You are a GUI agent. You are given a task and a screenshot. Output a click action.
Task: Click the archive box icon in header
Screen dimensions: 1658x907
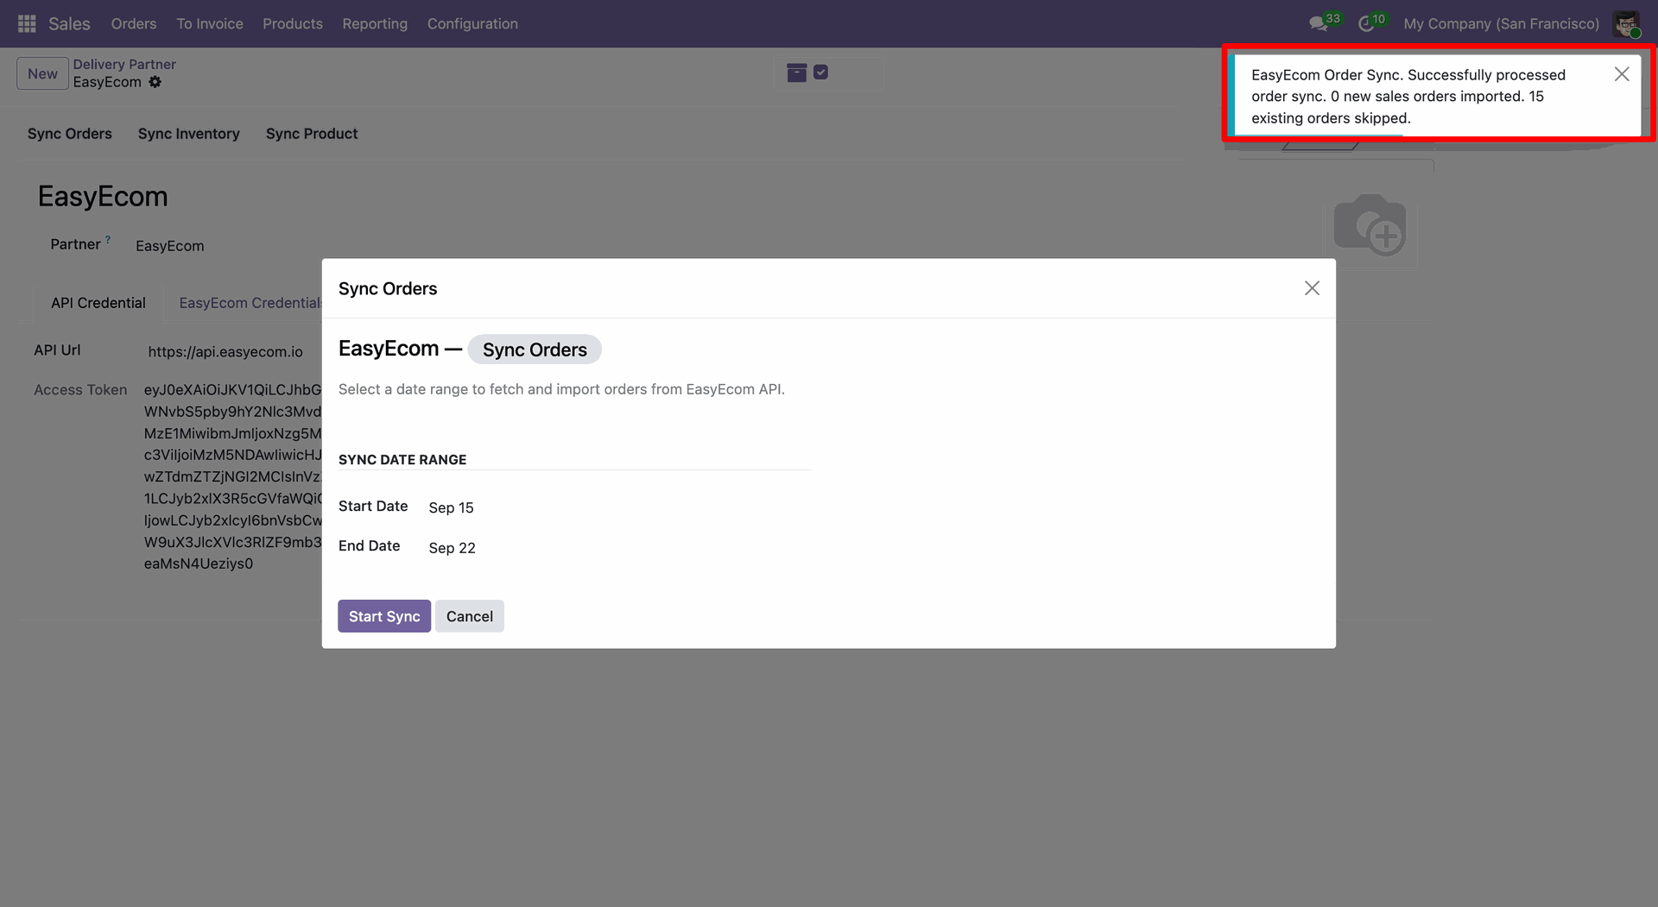coord(796,73)
